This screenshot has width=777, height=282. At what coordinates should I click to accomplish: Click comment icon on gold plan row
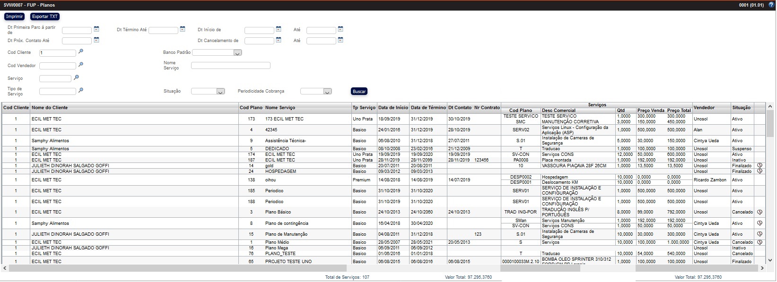point(760,166)
